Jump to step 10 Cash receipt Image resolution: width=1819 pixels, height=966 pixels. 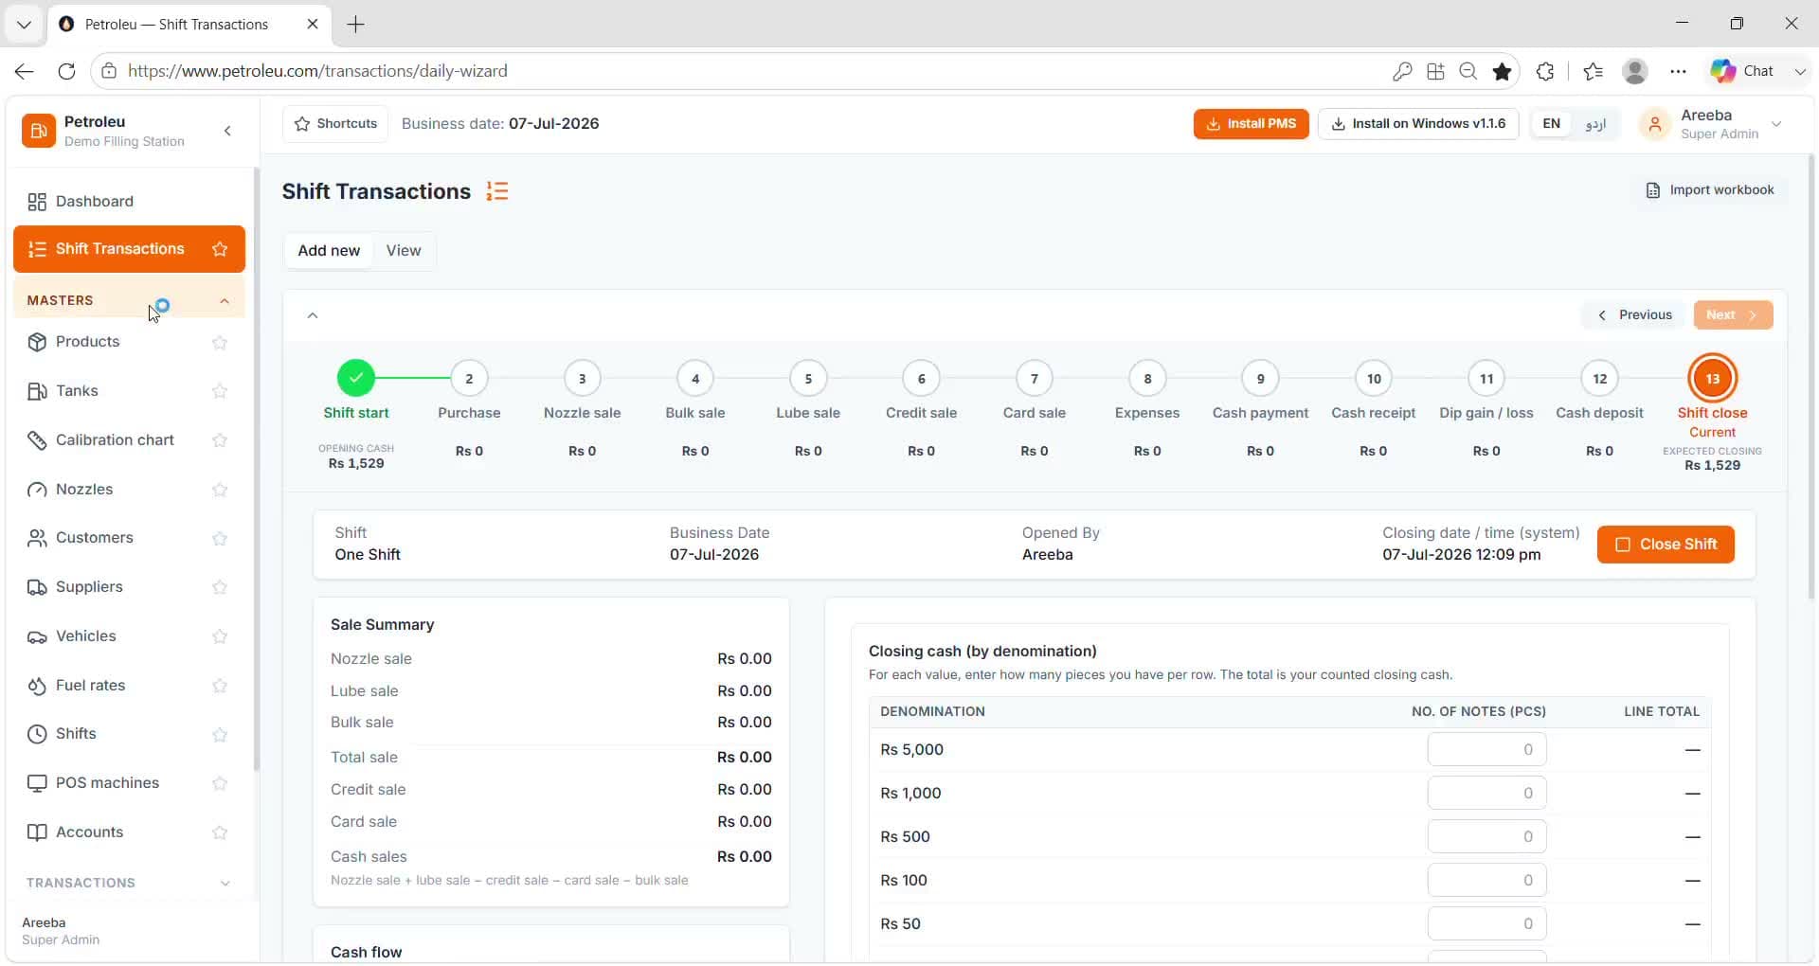[x=1374, y=379]
